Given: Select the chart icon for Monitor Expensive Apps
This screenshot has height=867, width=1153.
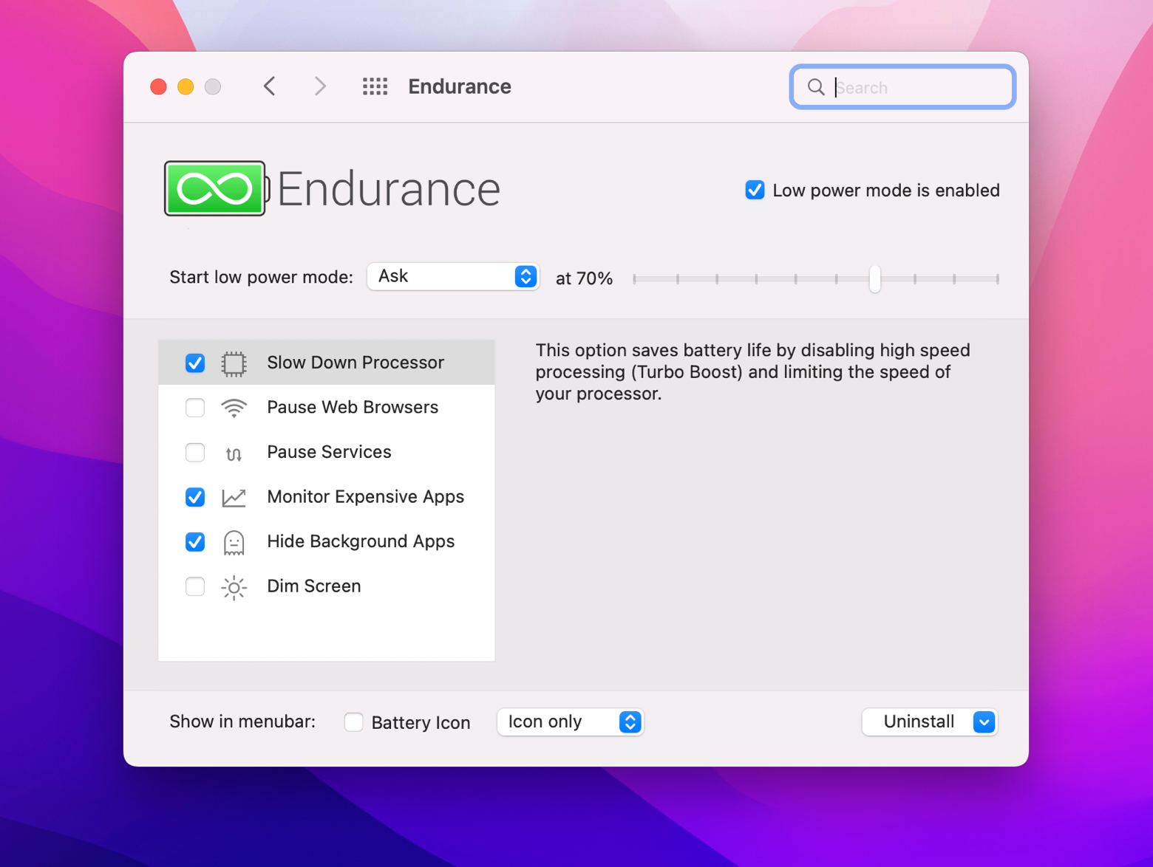Looking at the screenshot, I should pyautogui.click(x=234, y=497).
